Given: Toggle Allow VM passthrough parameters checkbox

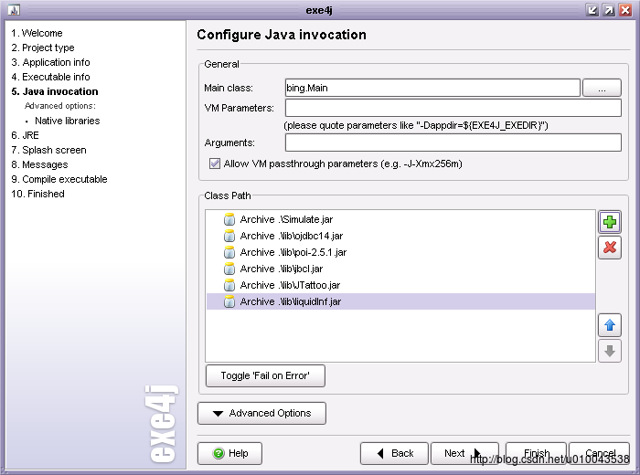Looking at the screenshot, I should coord(215,164).
